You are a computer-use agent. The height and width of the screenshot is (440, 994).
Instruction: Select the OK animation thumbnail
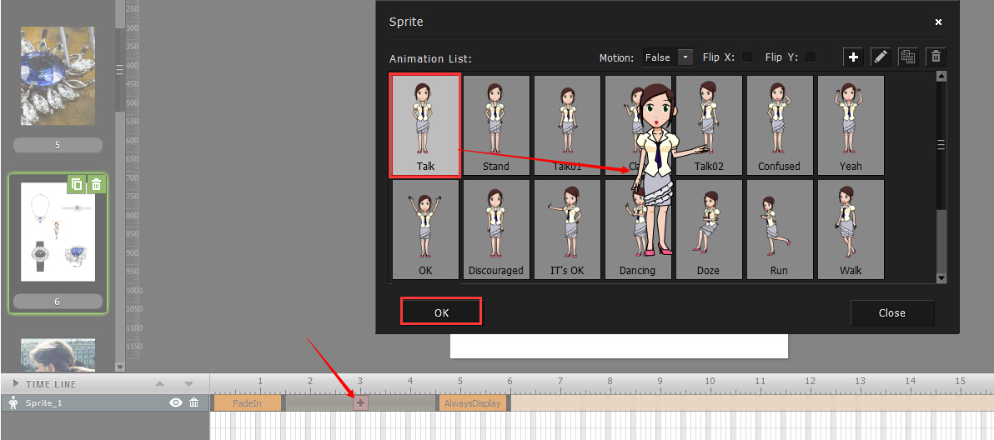[425, 229]
